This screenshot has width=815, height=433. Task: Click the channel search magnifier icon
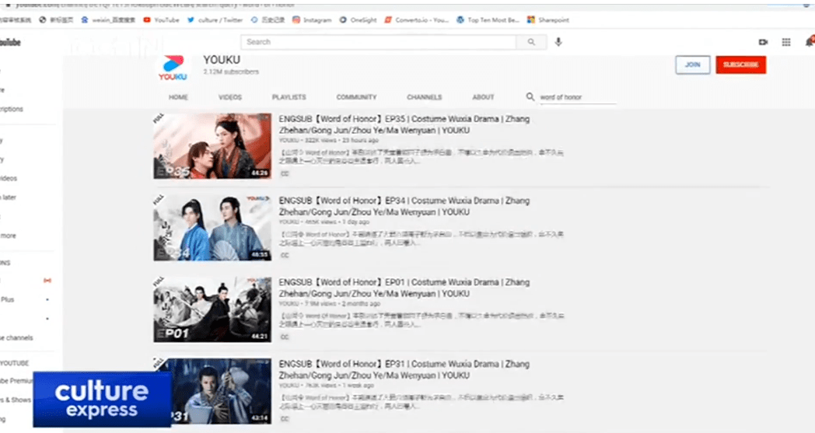[530, 96]
